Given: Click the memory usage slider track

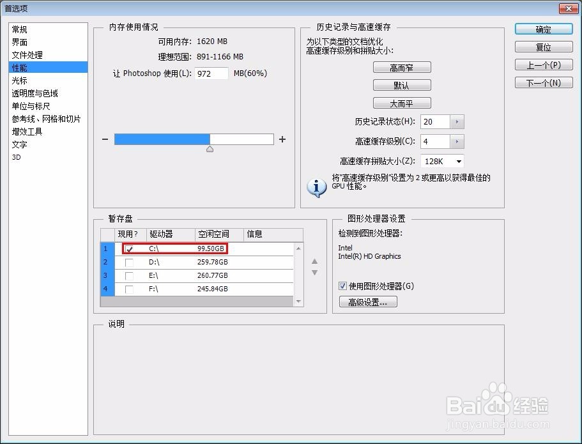Looking at the screenshot, I should 194,139.
